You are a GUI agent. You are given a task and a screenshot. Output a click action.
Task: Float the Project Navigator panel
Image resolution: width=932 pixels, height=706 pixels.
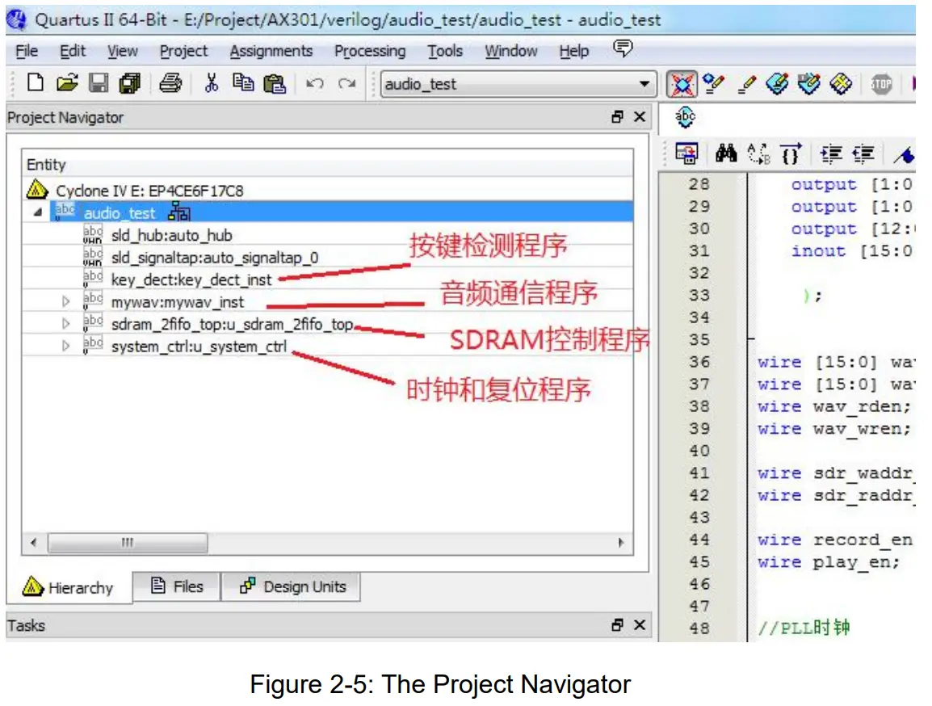(618, 116)
